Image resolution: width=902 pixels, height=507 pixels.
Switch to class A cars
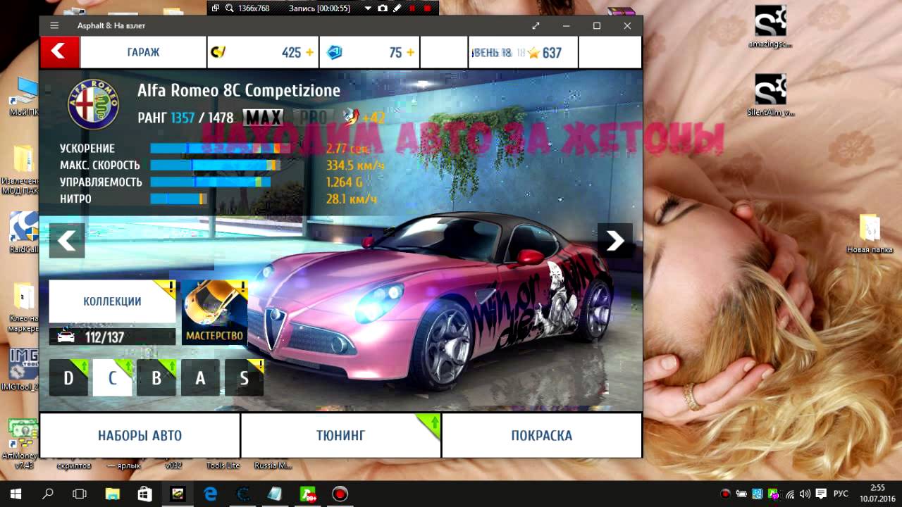tap(200, 378)
